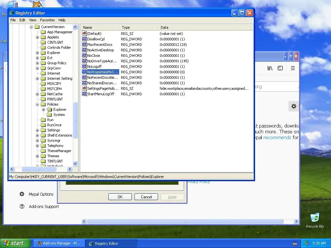Select the Syncmgr key in the tree
Image resolution: width=331 pixels, height=248 pixels.
pyautogui.click(x=54, y=140)
